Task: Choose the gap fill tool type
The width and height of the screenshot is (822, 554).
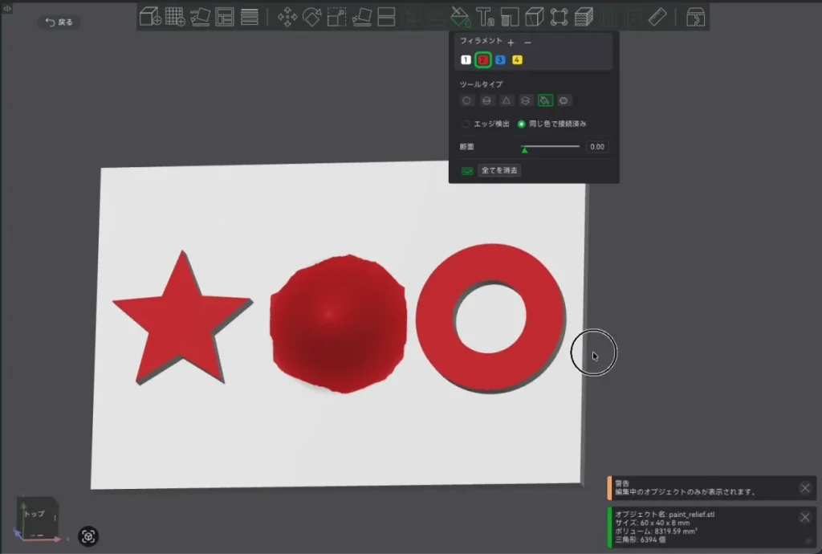Action: click(564, 100)
